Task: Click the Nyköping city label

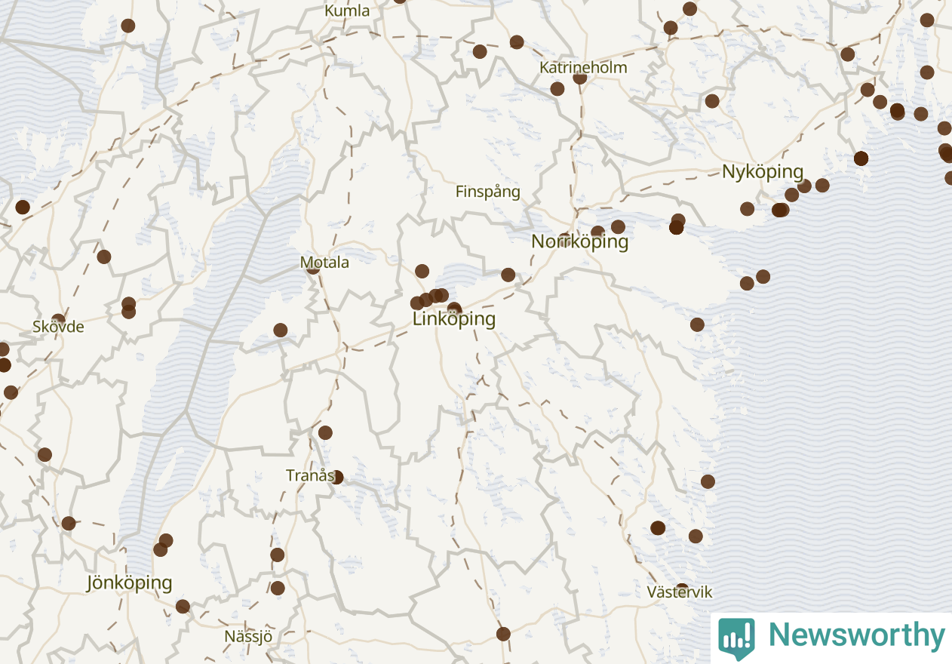Action: click(x=763, y=172)
